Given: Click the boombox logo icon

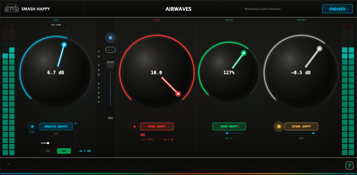Looking at the screenshot, I should [x=12, y=8].
